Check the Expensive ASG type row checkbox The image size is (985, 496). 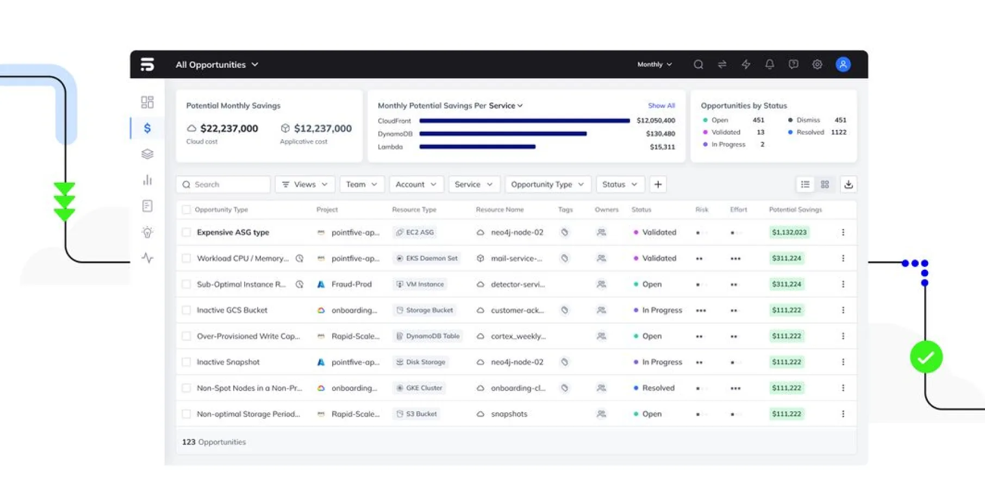pos(186,232)
